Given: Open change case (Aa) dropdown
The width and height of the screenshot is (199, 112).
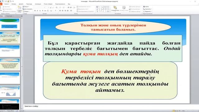Looking at the screenshot, I should click(x=51, y=11).
